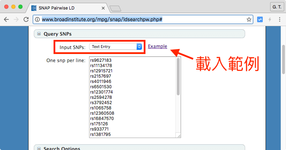Bookmark this page with the star icon
The height and width of the screenshot is (150, 286).
point(249,19)
